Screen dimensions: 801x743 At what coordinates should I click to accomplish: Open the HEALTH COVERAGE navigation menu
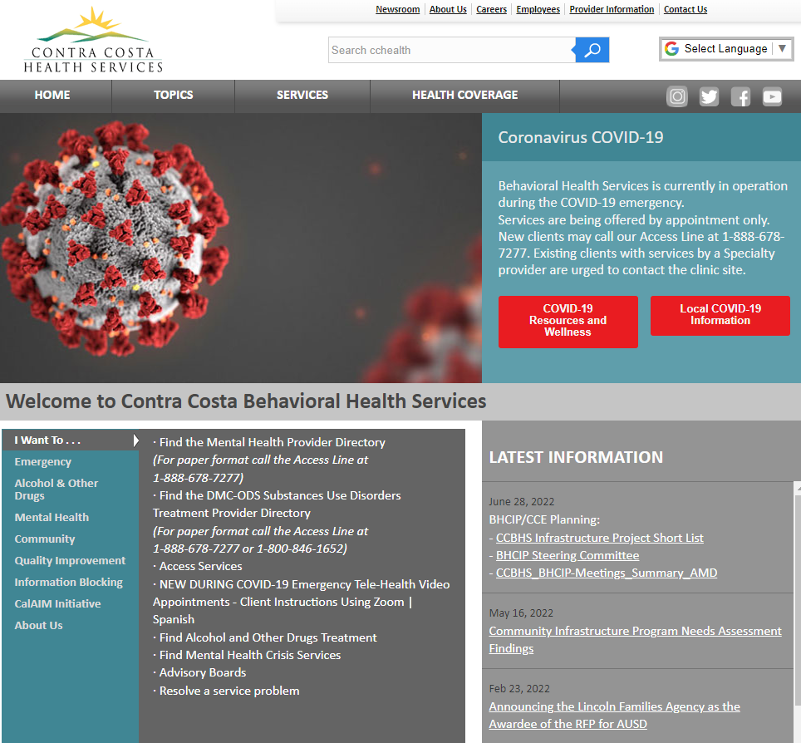click(464, 95)
